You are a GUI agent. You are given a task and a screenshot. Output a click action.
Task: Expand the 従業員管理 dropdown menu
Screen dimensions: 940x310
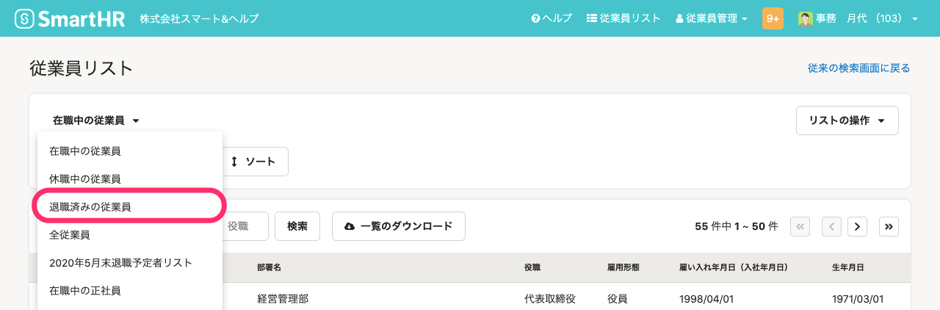pos(712,18)
